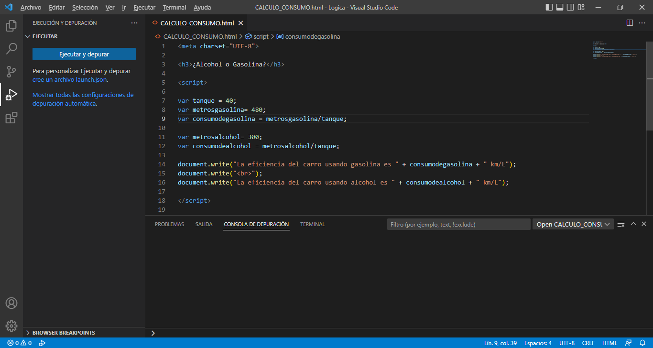Open the Source Control view
The height and width of the screenshot is (348, 653).
pyautogui.click(x=11, y=72)
